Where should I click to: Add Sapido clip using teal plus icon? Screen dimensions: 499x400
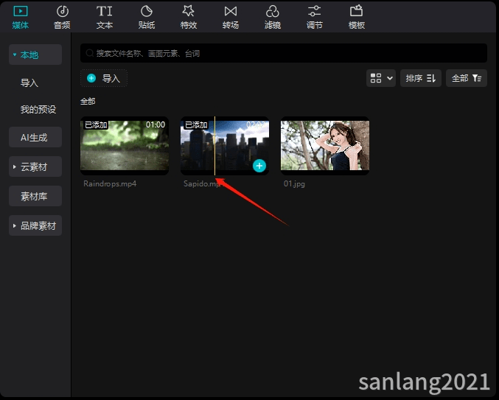pos(259,166)
